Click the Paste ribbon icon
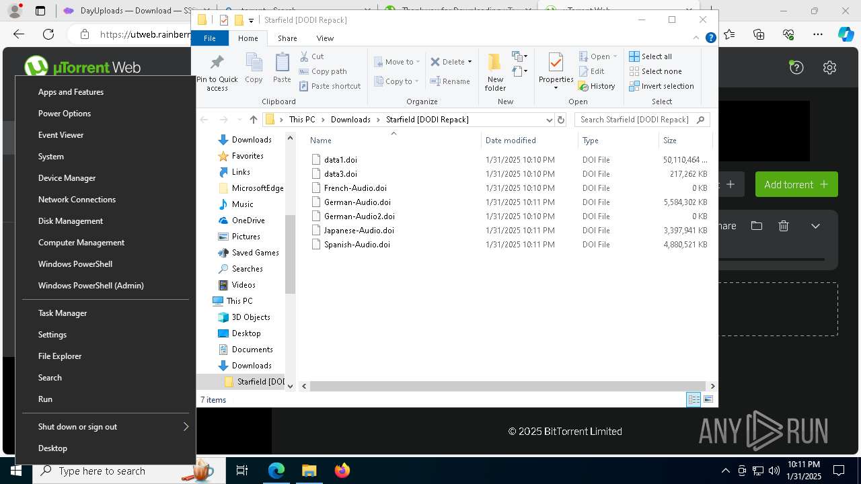The height and width of the screenshot is (484, 861). point(282,68)
